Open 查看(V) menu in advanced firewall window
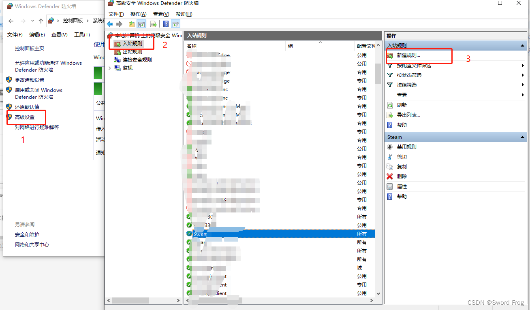 point(161,14)
